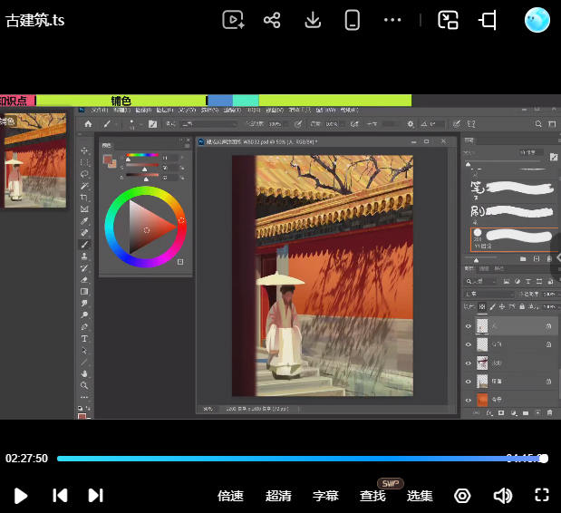Click the Photoshop Home icon

pos(88,124)
